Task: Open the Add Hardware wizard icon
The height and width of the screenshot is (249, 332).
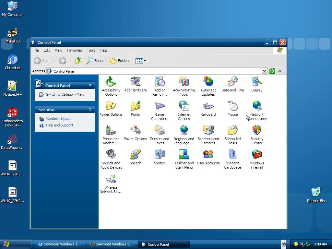Action: click(135, 84)
